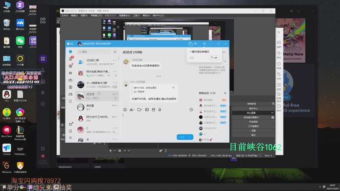The height and width of the screenshot is (191, 340).
Task: Click 工作室模式 in OBS controls
Action: 253,126
